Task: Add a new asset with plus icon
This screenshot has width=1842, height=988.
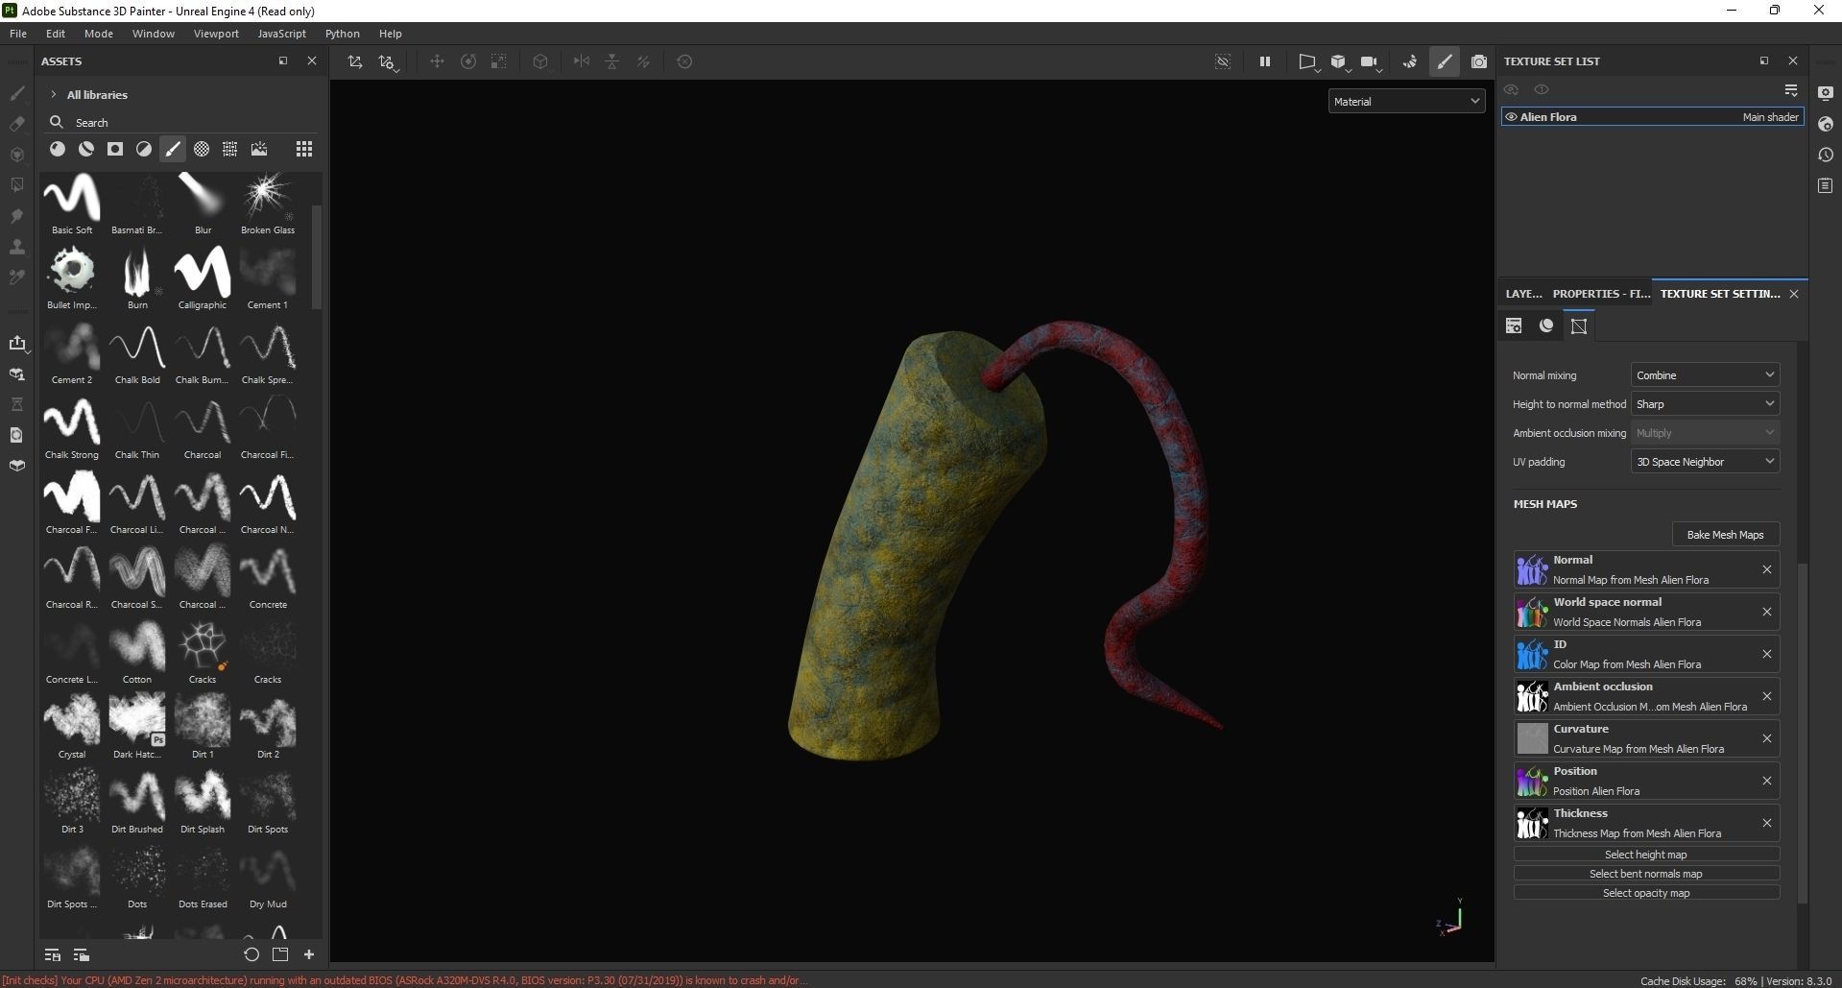Action: coord(309,954)
